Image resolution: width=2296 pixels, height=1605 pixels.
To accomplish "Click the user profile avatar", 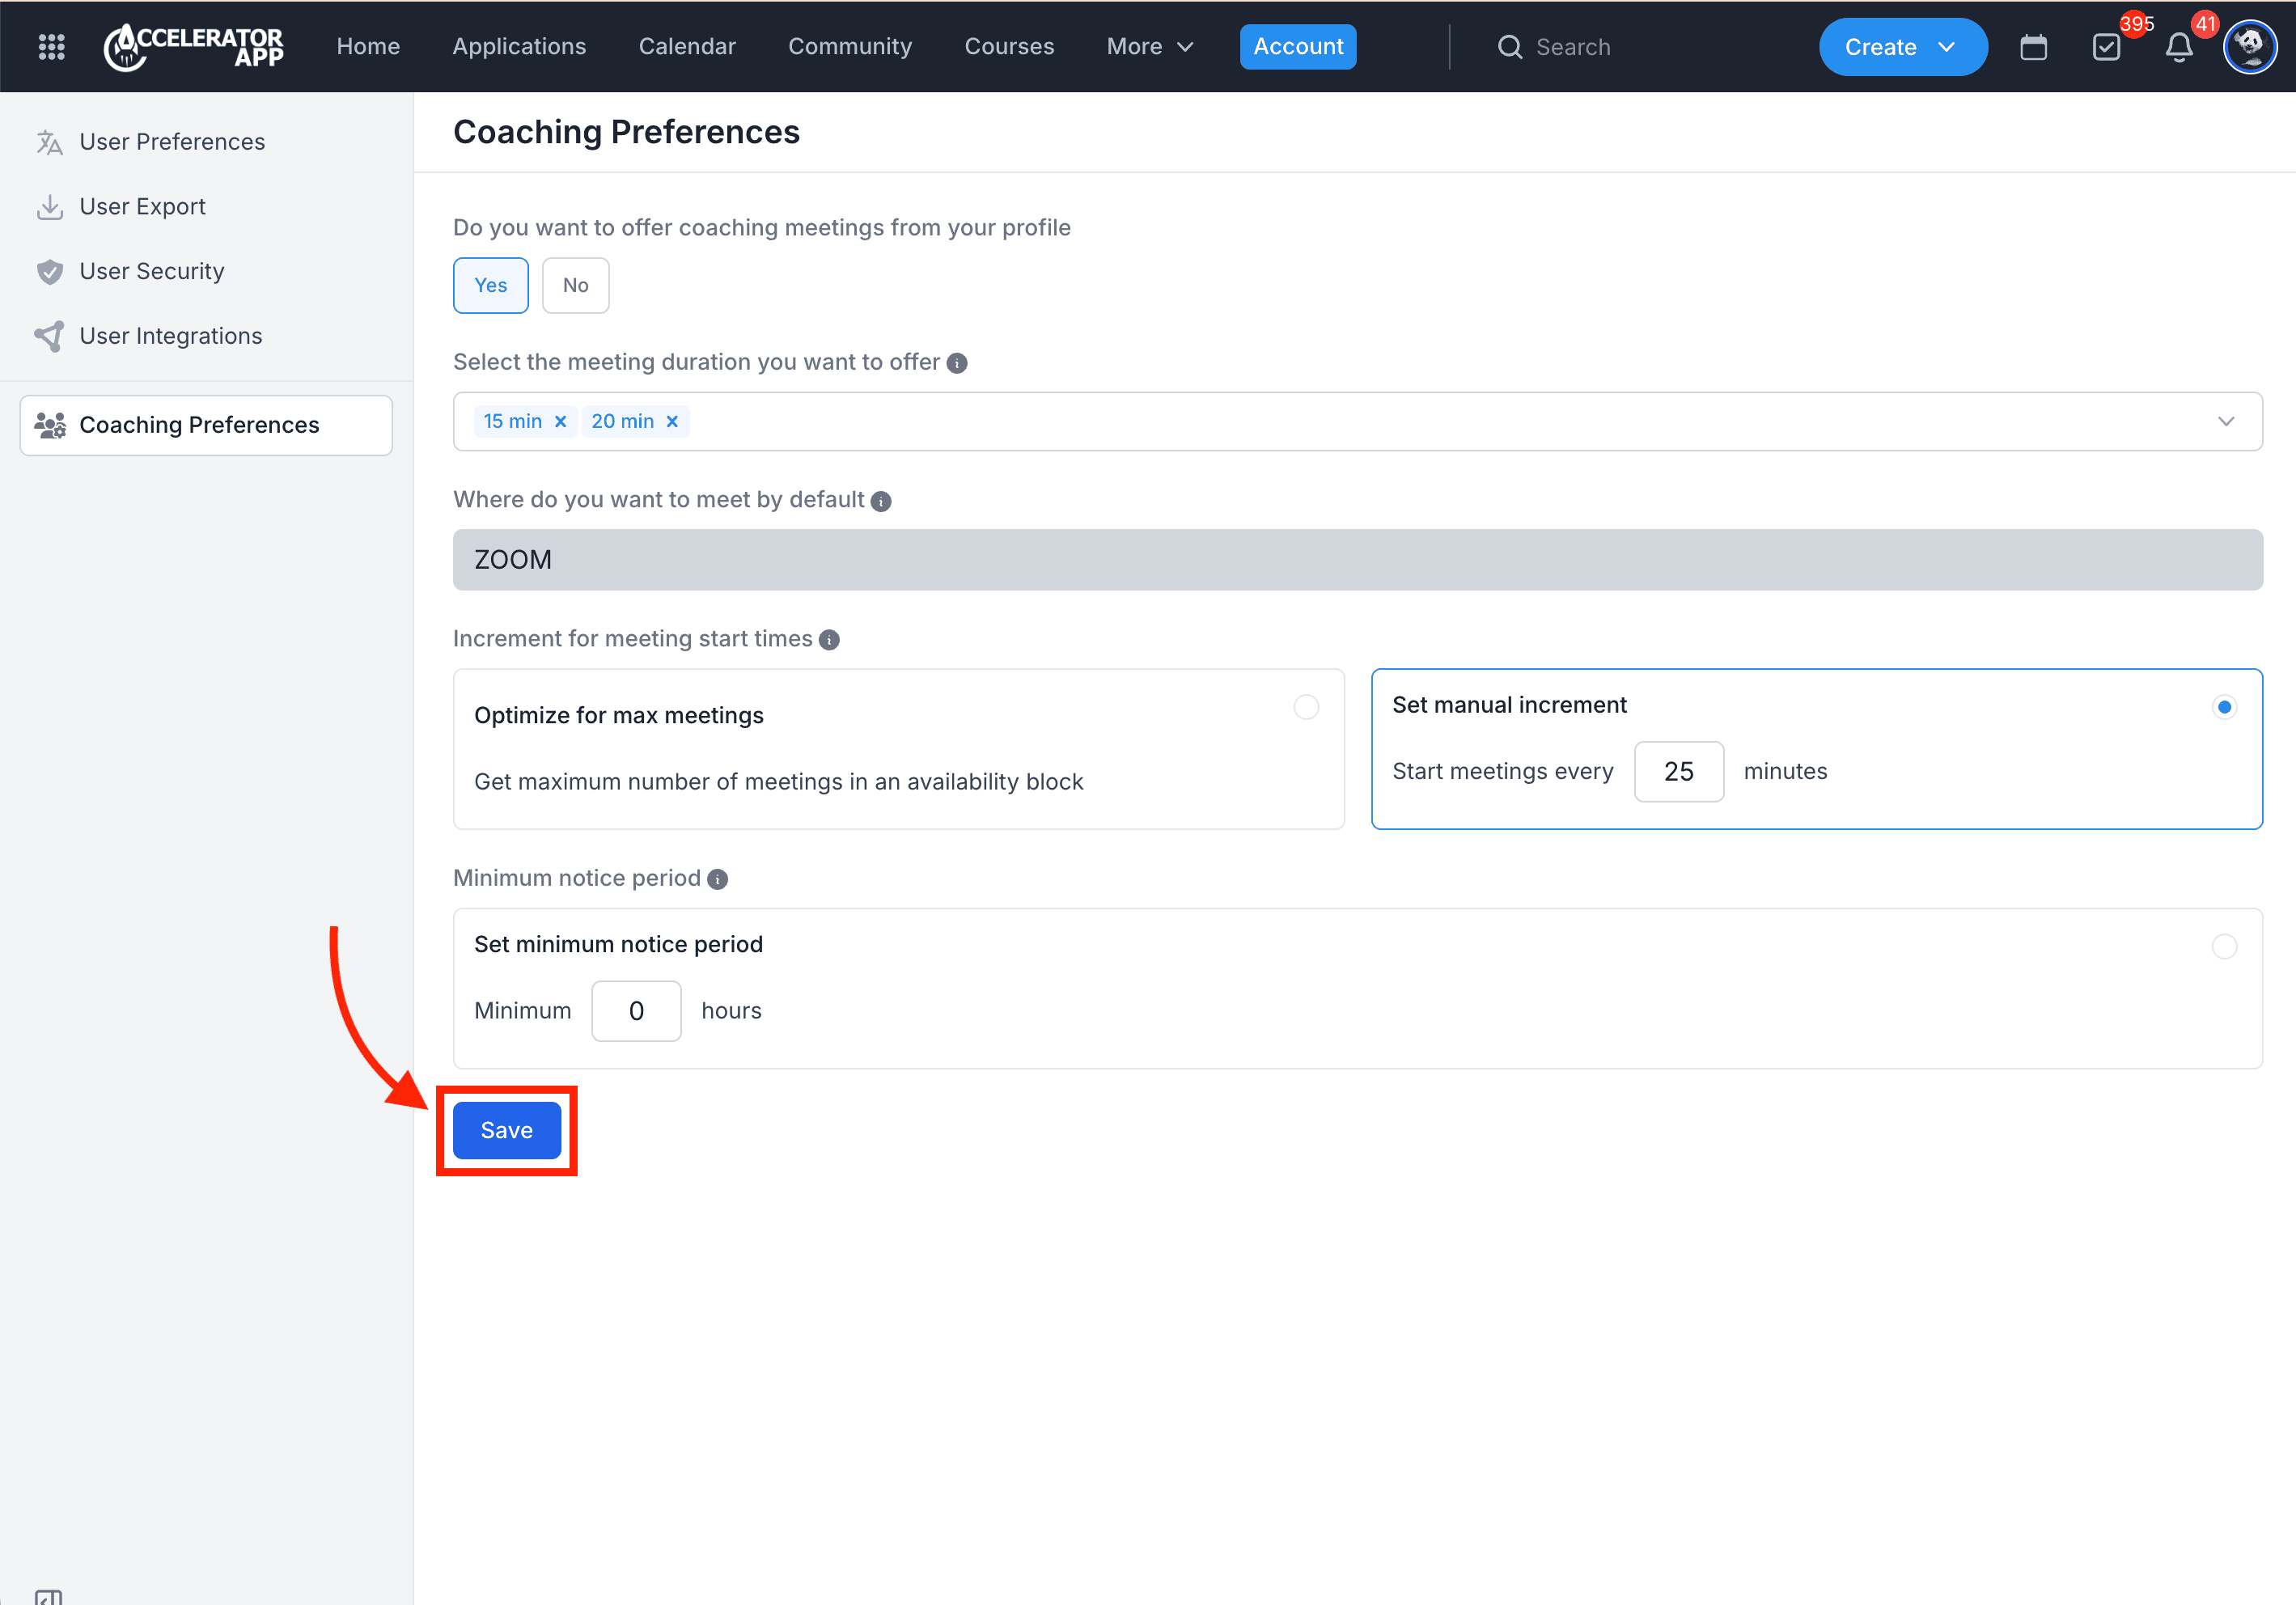I will [2249, 46].
